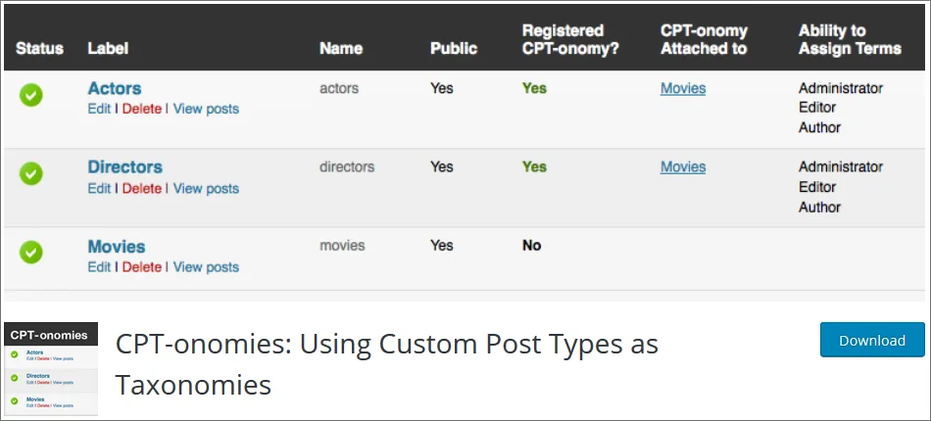Viewport: 931px width, 421px height.
Task: Click the blue Download button
Action: tap(872, 340)
